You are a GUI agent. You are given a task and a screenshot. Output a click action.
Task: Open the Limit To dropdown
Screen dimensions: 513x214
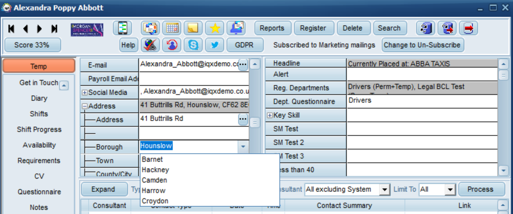[451, 189]
